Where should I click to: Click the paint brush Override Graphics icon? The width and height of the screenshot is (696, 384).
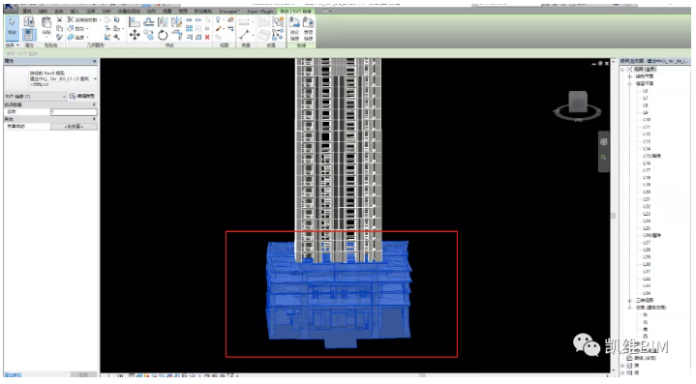pos(218,29)
